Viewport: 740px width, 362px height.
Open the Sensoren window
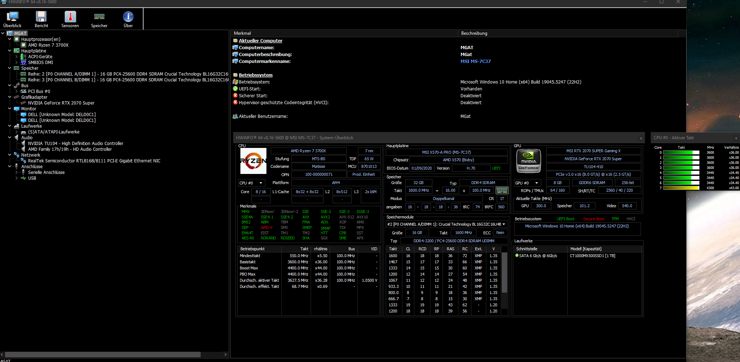(70, 20)
